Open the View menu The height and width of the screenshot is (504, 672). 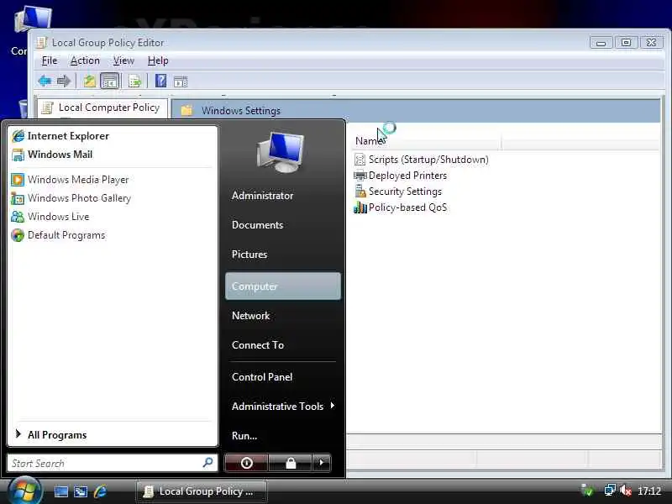pos(123,60)
